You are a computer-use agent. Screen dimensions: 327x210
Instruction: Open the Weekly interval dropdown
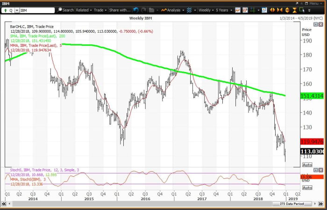pos(206,9)
